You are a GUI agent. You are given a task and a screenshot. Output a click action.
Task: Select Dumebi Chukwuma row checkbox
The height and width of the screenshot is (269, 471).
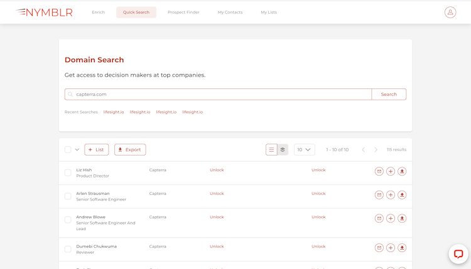coord(68,249)
